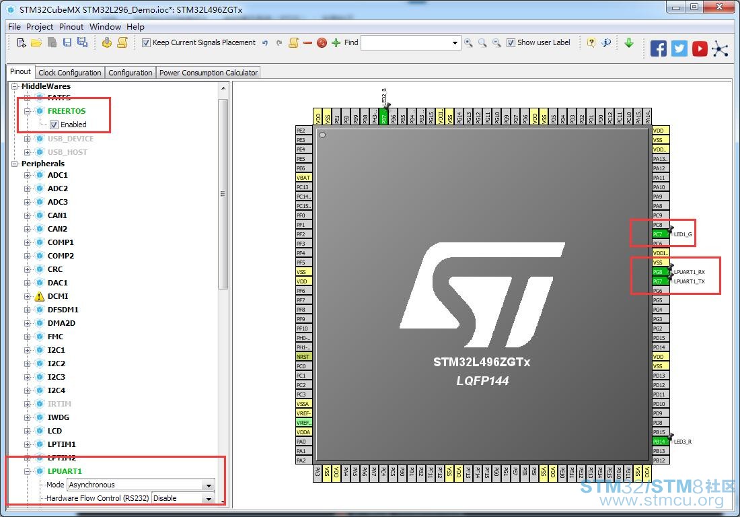Click inside the Find input field
This screenshot has height=517, width=740.
click(x=406, y=43)
